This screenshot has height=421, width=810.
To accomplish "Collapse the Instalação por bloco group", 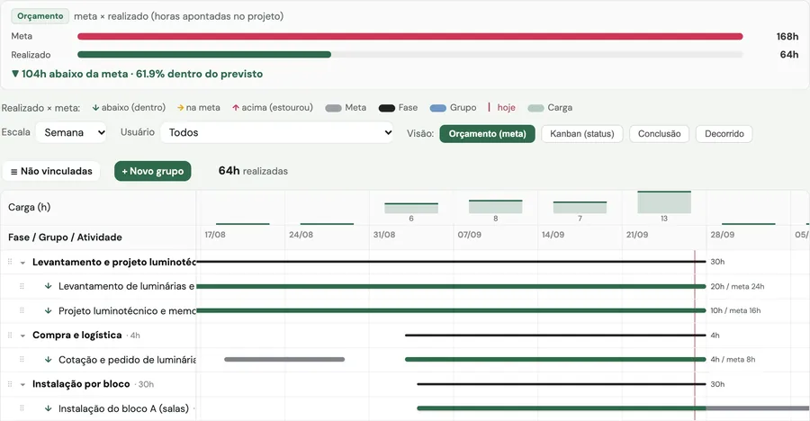I will (22, 385).
